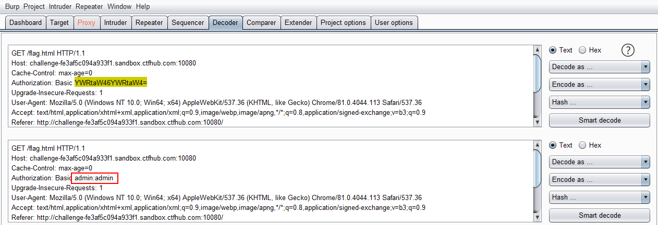Click the top Smart decode button

600,120
